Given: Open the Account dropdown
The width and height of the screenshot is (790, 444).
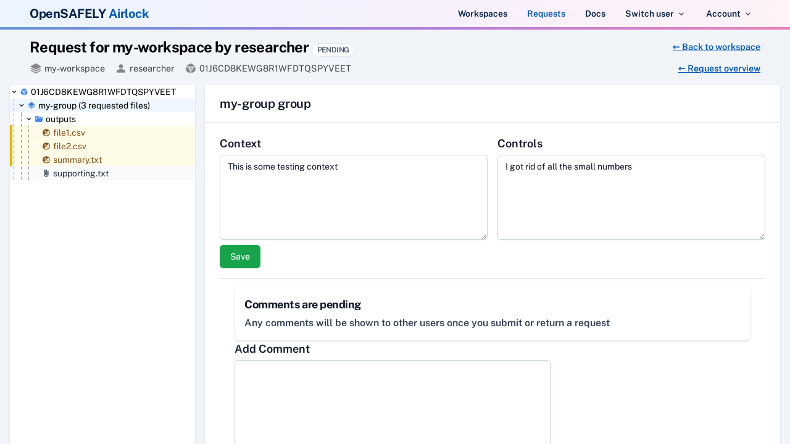Looking at the screenshot, I should pyautogui.click(x=727, y=13).
